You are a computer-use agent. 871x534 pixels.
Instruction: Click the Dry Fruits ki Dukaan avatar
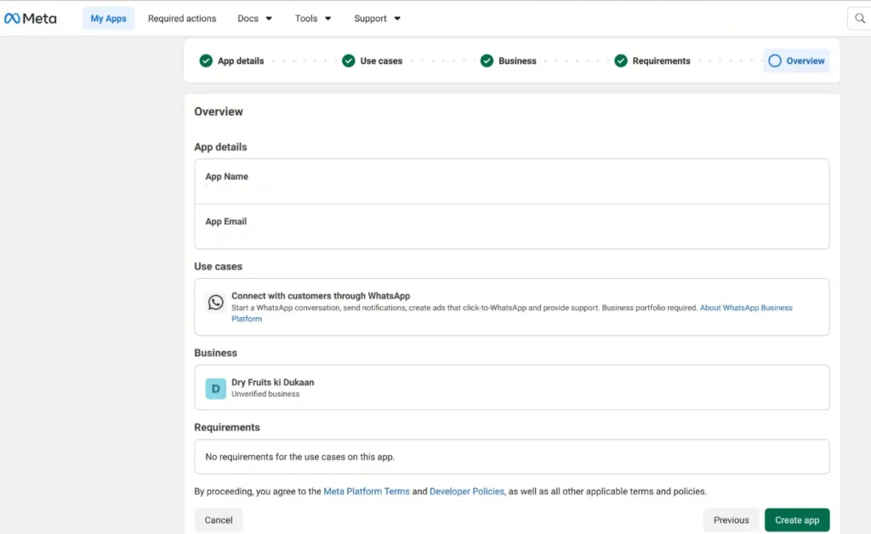pyautogui.click(x=215, y=389)
